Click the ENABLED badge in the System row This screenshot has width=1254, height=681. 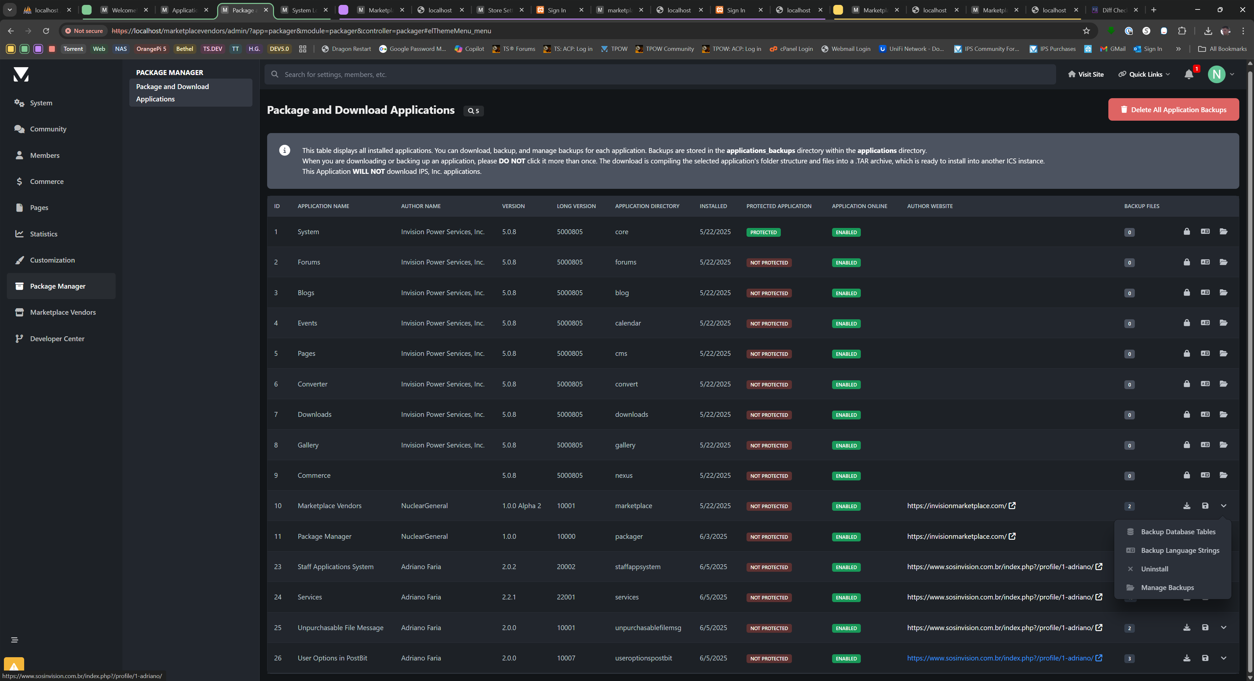846,232
